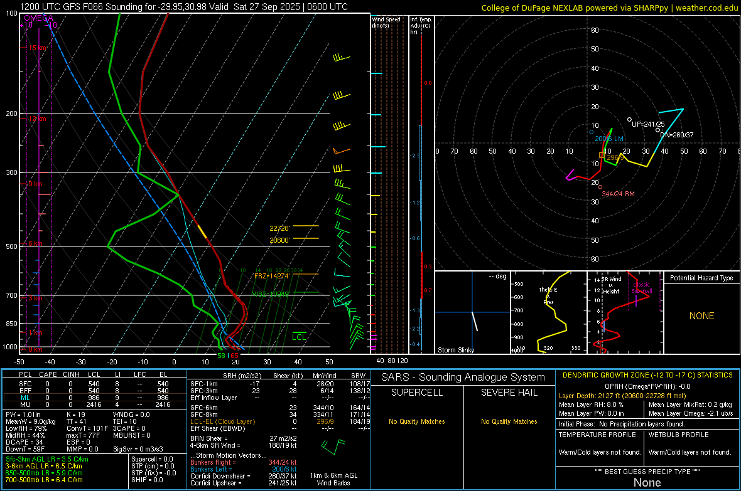
Task: Click the CINH column header
Action: pos(71,374)
